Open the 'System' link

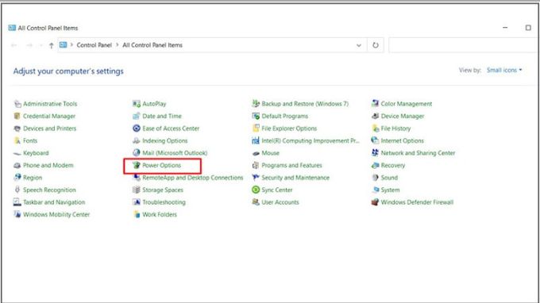point(390,190)
